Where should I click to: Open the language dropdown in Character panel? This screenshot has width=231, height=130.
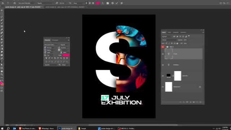[51, 65]
